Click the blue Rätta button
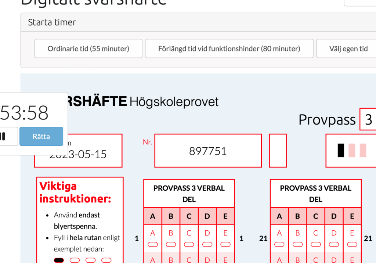The width and height of the screenshot is (376, 263). 41,136
